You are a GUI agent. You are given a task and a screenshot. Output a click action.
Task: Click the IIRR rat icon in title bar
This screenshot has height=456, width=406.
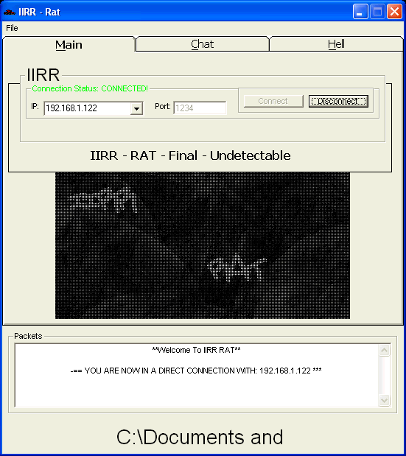pos(10,13)
